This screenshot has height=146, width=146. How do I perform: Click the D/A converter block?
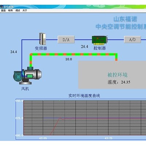(66, 39)
